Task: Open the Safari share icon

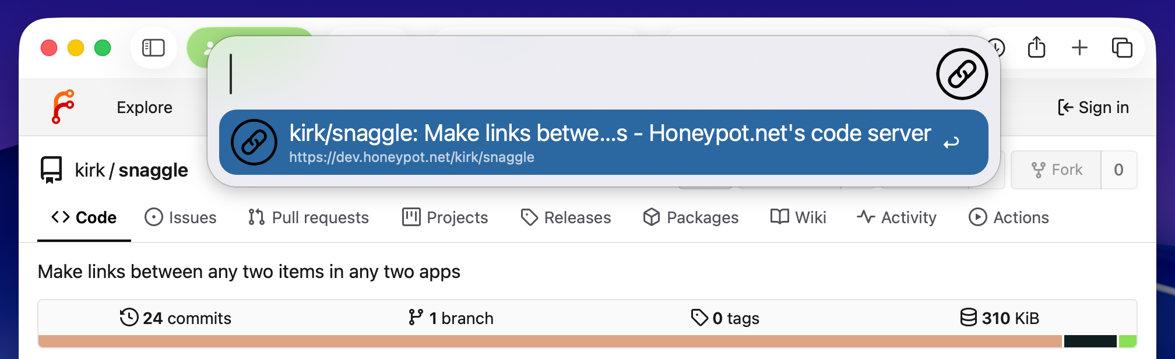Action: 1036,47
